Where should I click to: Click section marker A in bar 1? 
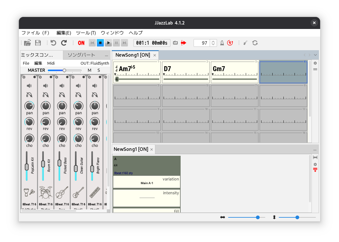[117, 79]
